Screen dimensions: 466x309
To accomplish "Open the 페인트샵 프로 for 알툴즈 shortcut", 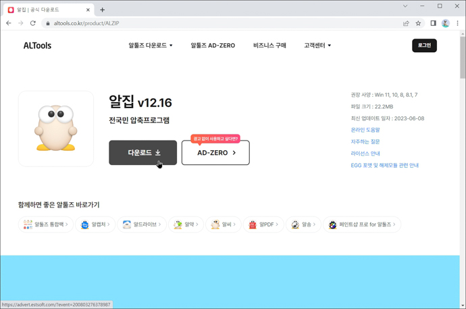I will pyautogui.click(x=362, y=224).
